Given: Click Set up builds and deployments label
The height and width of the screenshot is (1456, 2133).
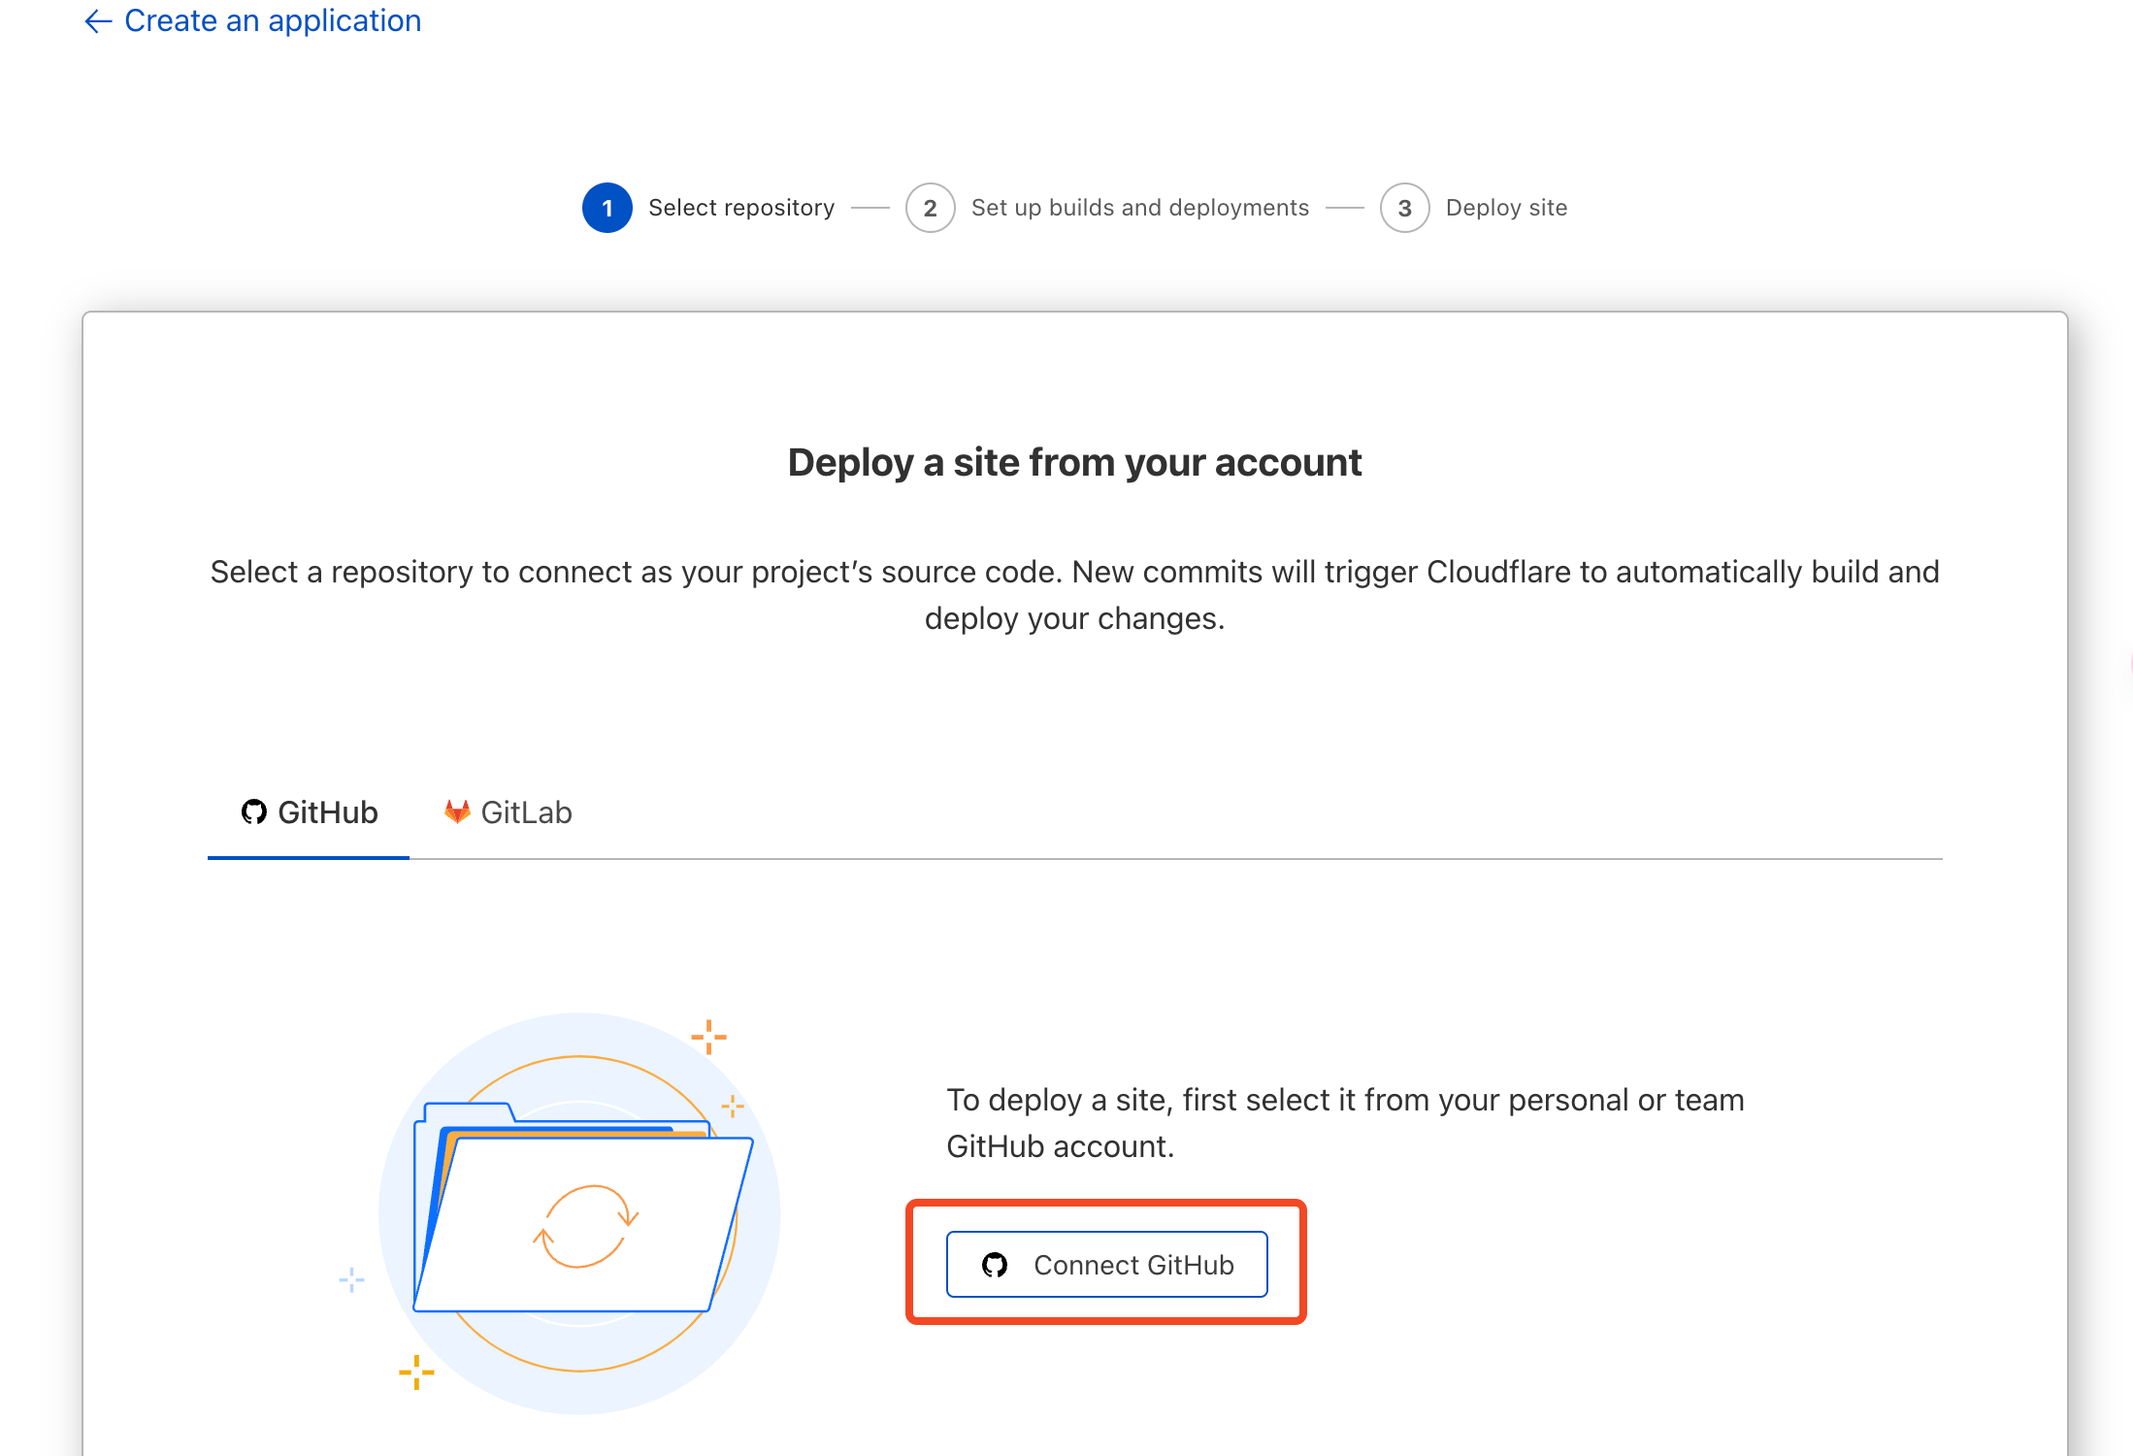Looking at the screenshot, I should click(x=1140, y=208).
